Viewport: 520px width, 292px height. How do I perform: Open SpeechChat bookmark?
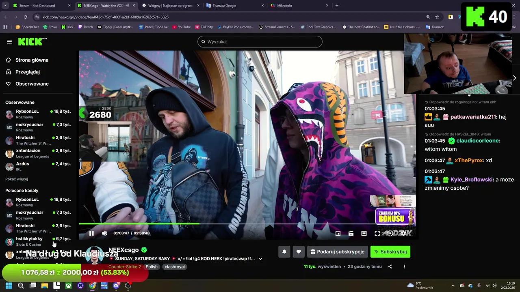(x=27, y=27)
